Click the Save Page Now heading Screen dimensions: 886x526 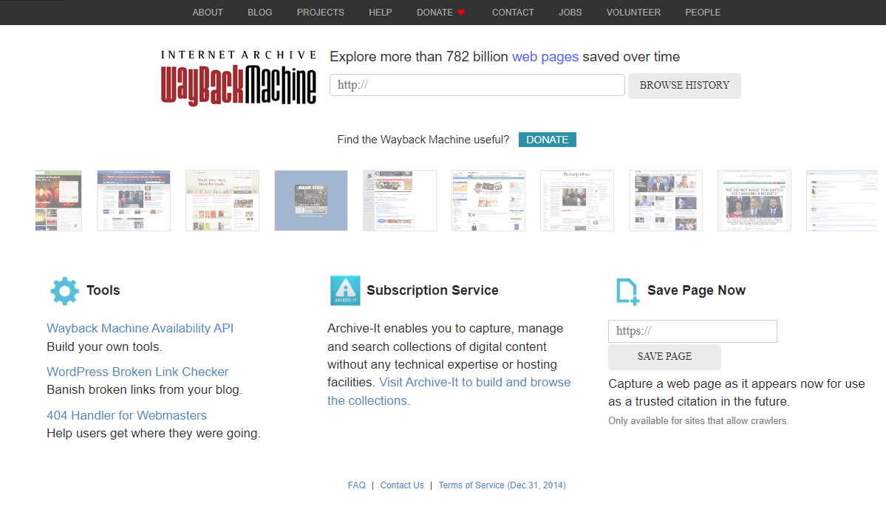click(x=696, y=290)
